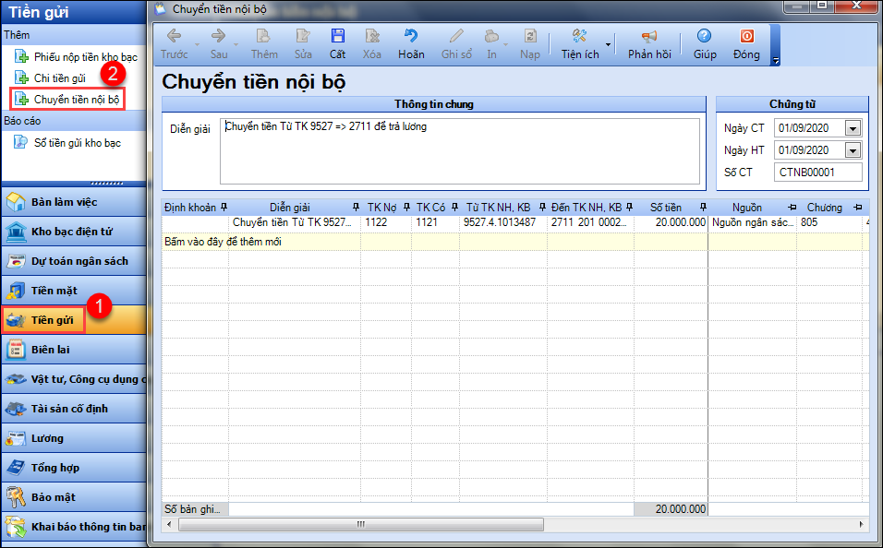The width and height of the screenshot is (883, 548).
Task: Select the TK Nợ cell 1122
Action: click(386, 222)
